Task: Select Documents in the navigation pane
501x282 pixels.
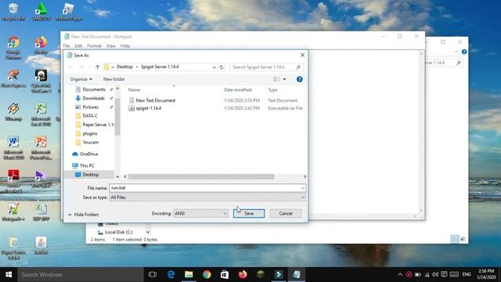Action: [94, 89]
